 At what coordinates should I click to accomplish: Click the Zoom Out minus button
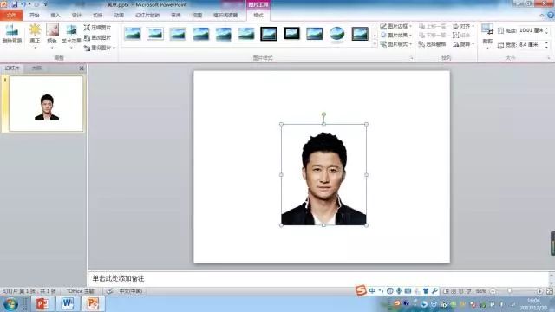493,291
